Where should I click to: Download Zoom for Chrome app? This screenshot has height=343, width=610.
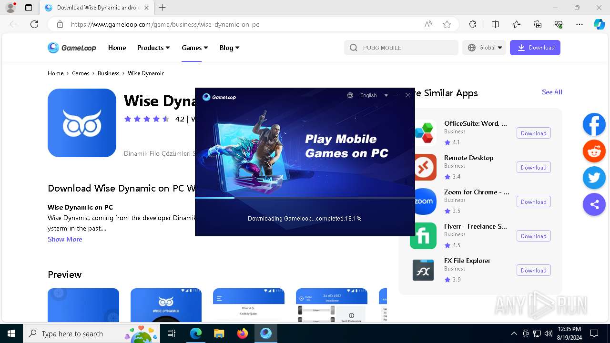[x=534, y=202]
